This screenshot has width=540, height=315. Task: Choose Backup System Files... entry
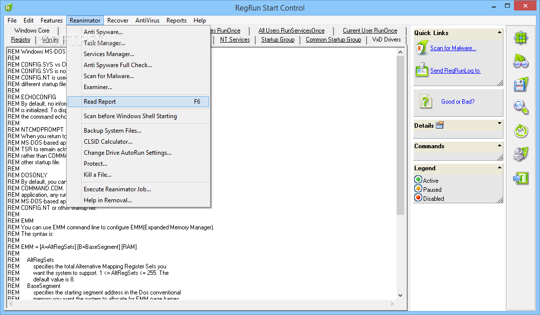tap(138, 131)
